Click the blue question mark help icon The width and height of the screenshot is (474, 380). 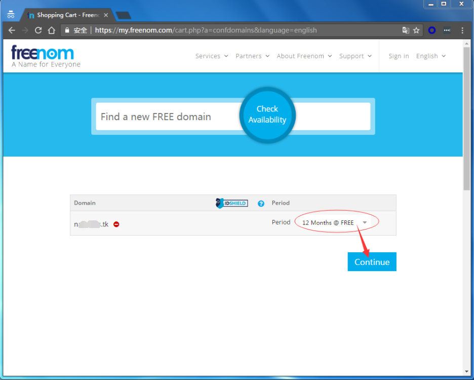tap(261, 204)
